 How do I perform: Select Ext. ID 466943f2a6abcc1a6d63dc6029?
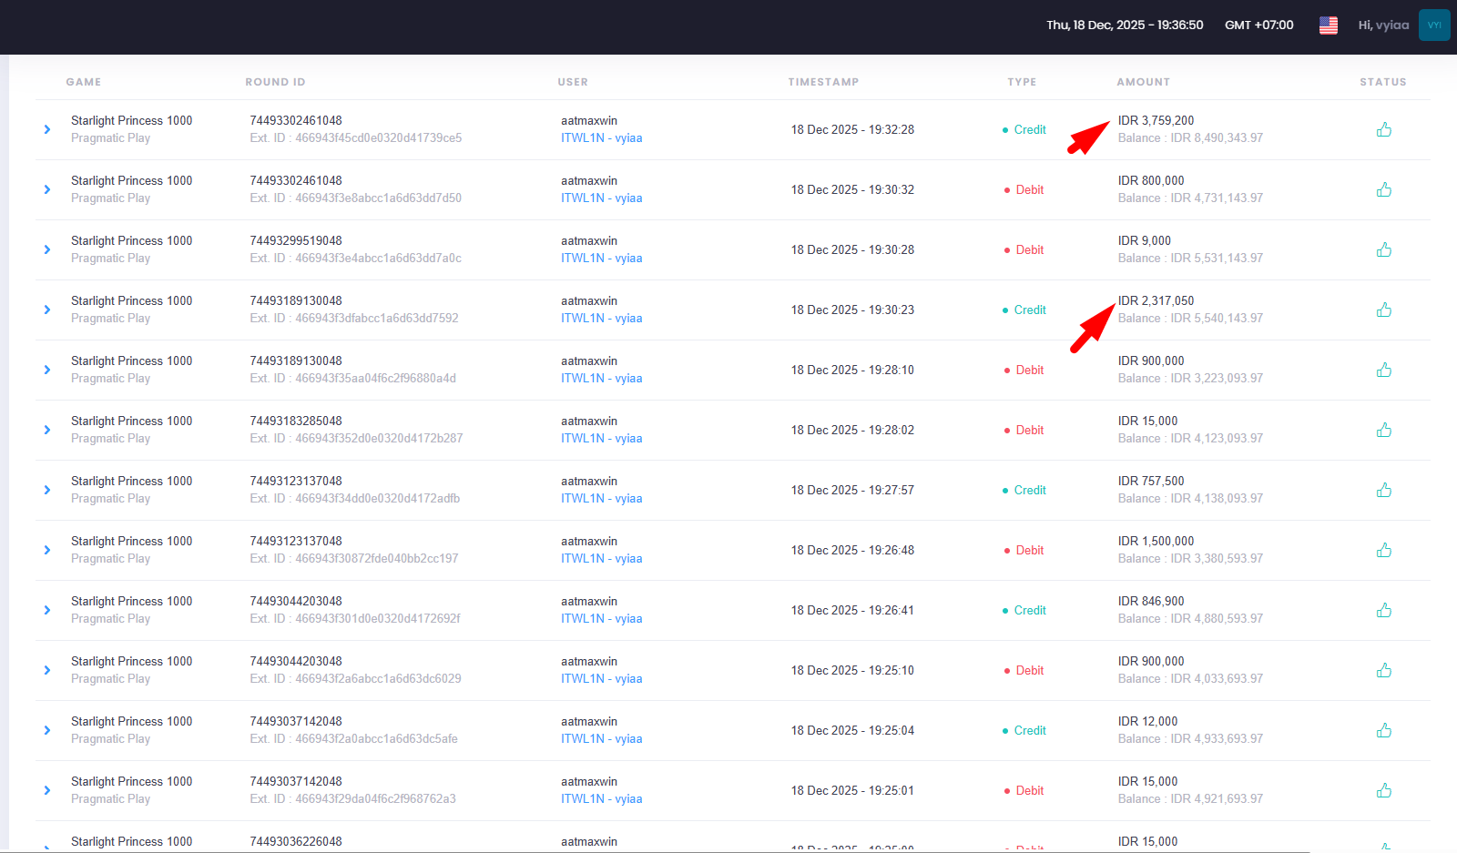pos(355,679)
